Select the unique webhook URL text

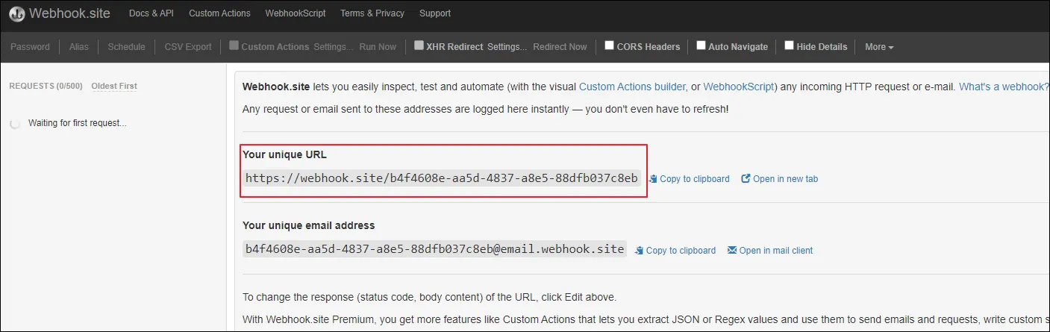point(441,178)
